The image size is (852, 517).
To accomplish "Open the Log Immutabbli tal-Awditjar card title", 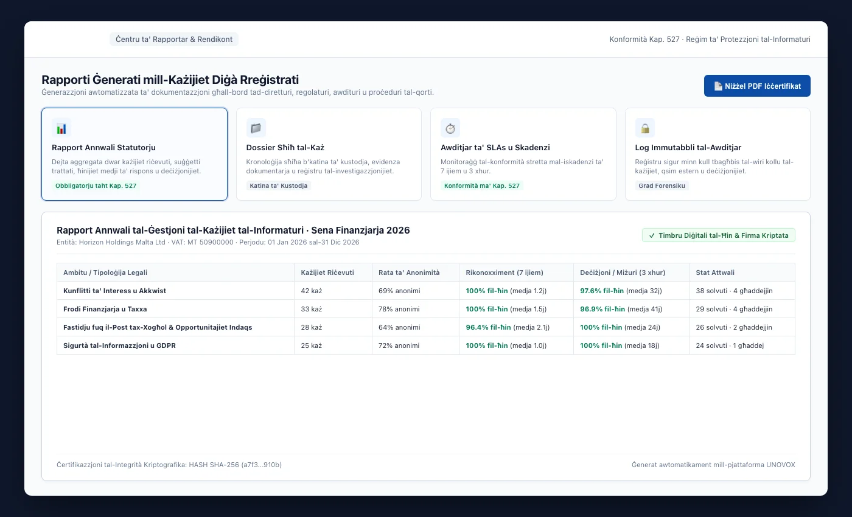I will (x=688, y=148).
